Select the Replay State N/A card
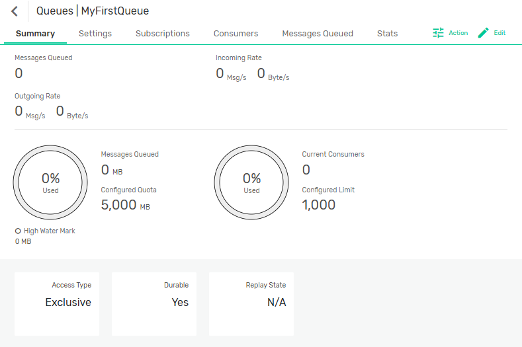Screen dimensions: 522x347 tap(251, 303)
